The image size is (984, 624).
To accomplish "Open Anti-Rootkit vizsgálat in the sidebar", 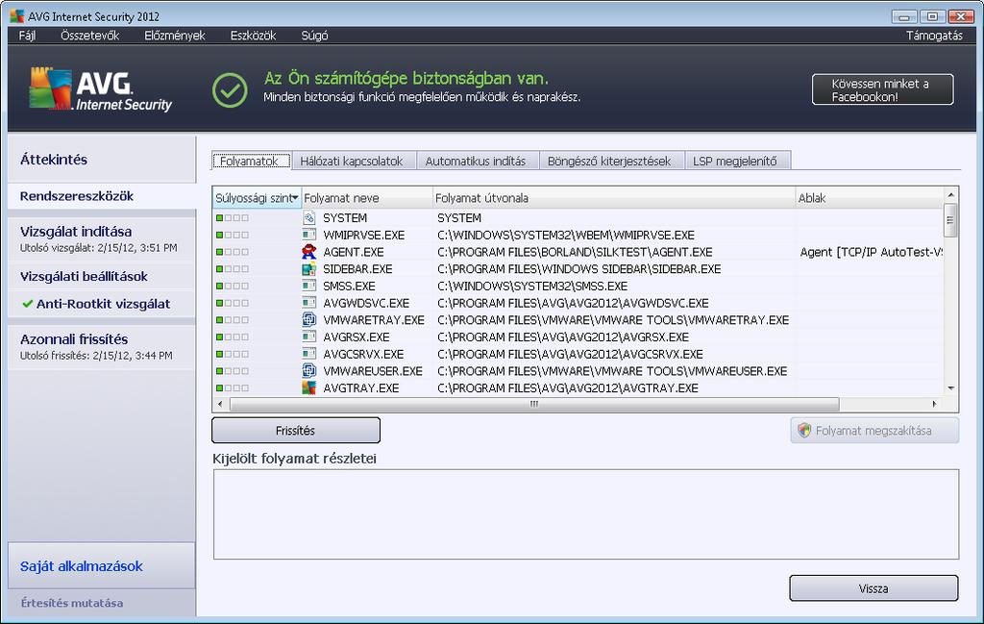I will 102,304.
